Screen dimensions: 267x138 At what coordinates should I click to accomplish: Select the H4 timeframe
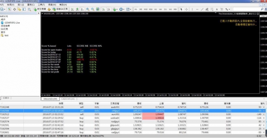[x=161, y=9]
